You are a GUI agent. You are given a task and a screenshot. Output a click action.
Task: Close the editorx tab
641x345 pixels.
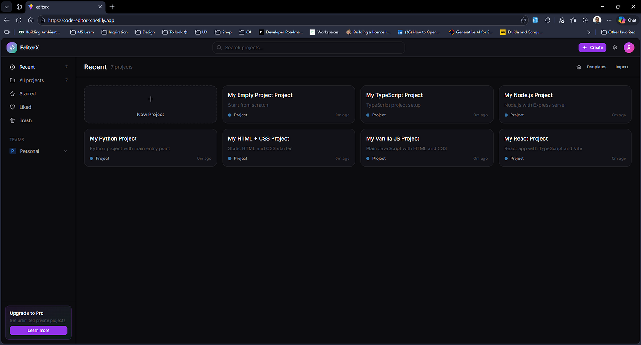(x=99, y=7)
